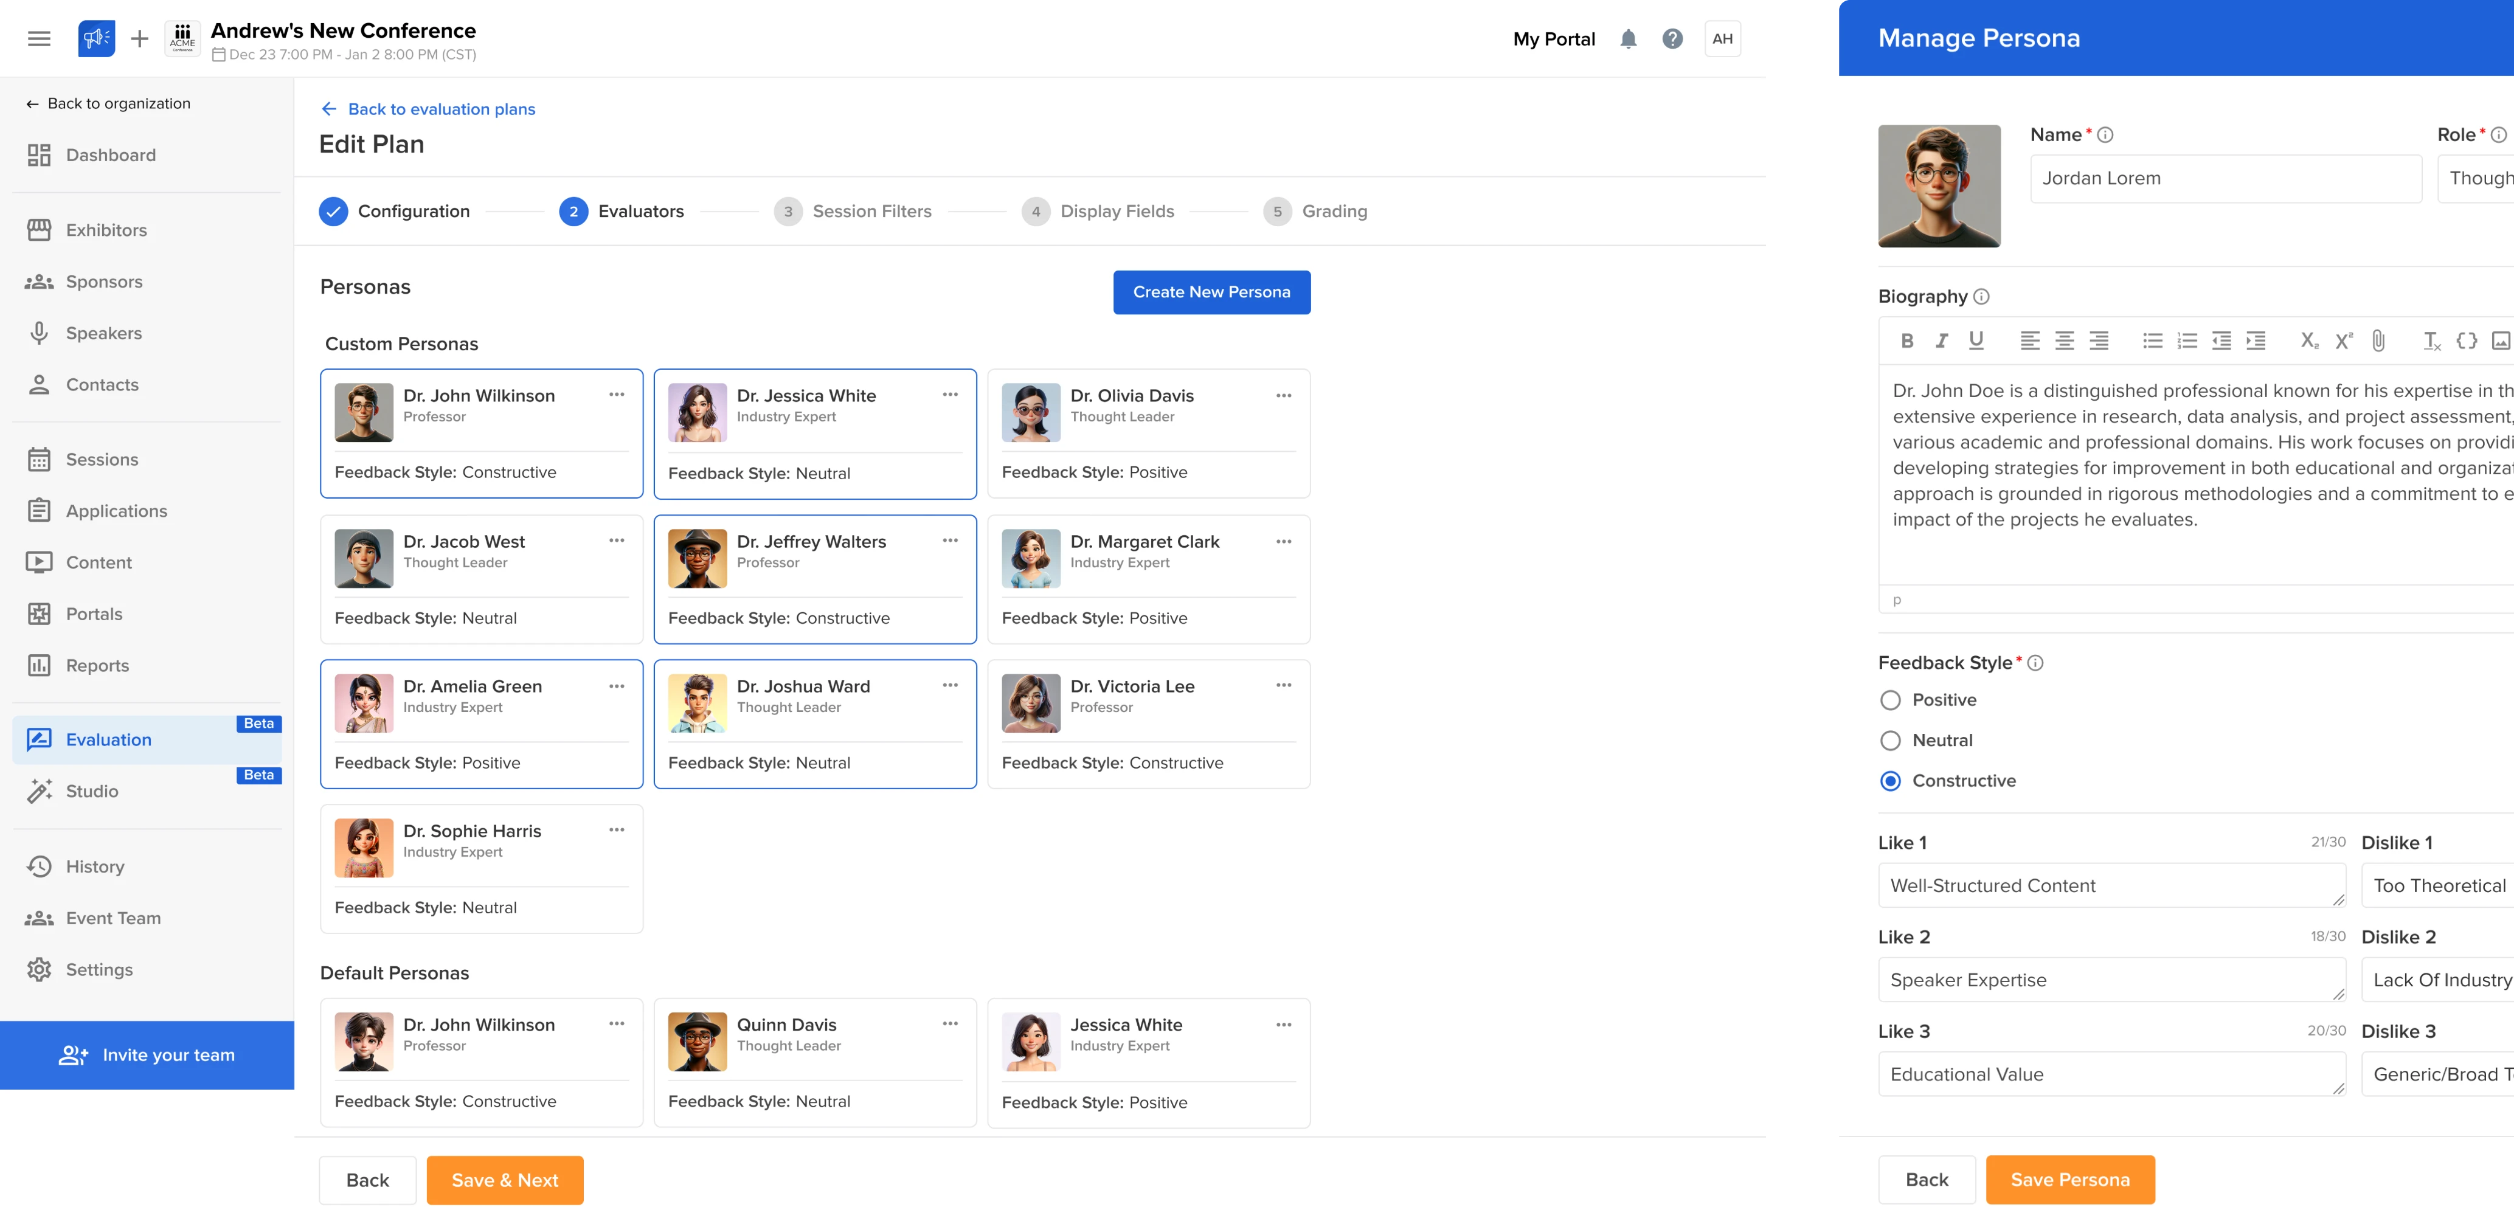Click the attachment paperclip icon

coord(2378,341)
